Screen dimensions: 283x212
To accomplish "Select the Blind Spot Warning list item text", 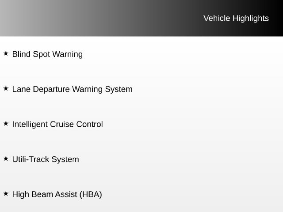I will click(x=47, y=54).
